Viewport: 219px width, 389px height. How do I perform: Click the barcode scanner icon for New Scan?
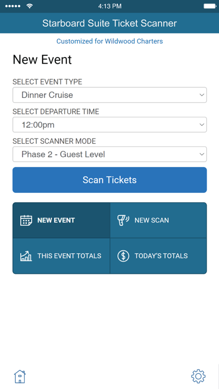tap(123, 220)
